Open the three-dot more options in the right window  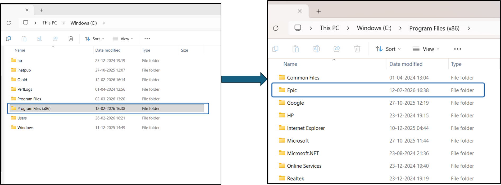[457, 49]
